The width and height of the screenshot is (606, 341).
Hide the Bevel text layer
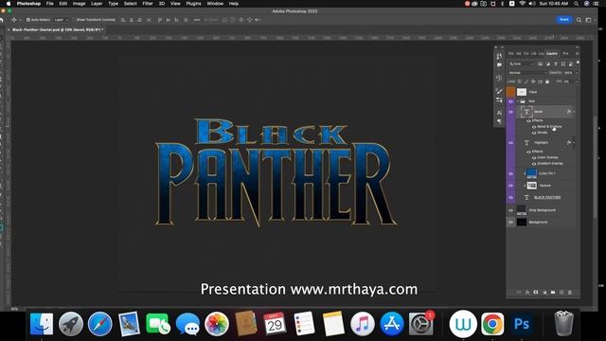tap(510, 112)
